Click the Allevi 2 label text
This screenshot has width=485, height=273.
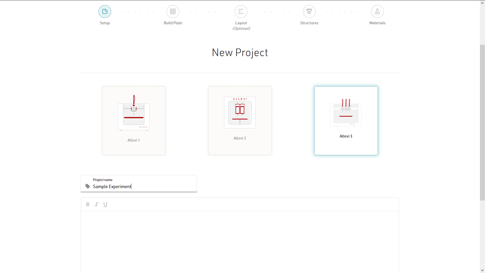click(x=240, y=138)
